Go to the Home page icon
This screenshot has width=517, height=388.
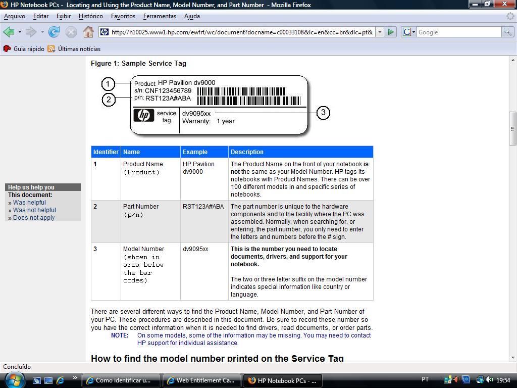point(88,32)
